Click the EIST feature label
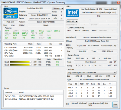Screen dimensions: 121x110 click(15, 38)
